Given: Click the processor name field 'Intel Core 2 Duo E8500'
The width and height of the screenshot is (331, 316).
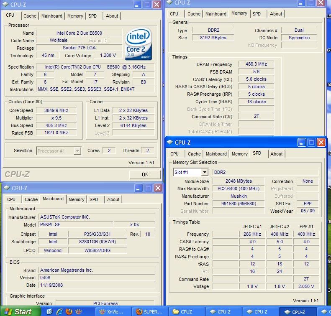Looking at the screenshot, I should tap(79, 33).
